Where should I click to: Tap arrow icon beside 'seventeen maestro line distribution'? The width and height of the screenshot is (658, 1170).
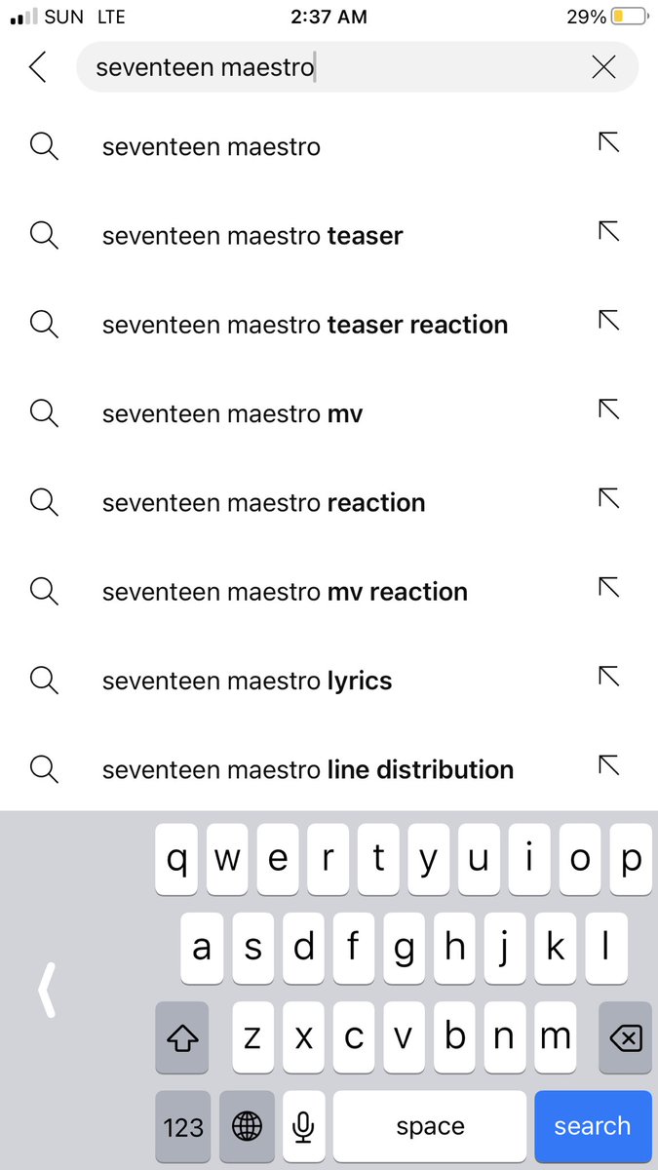tap(608, 764)
